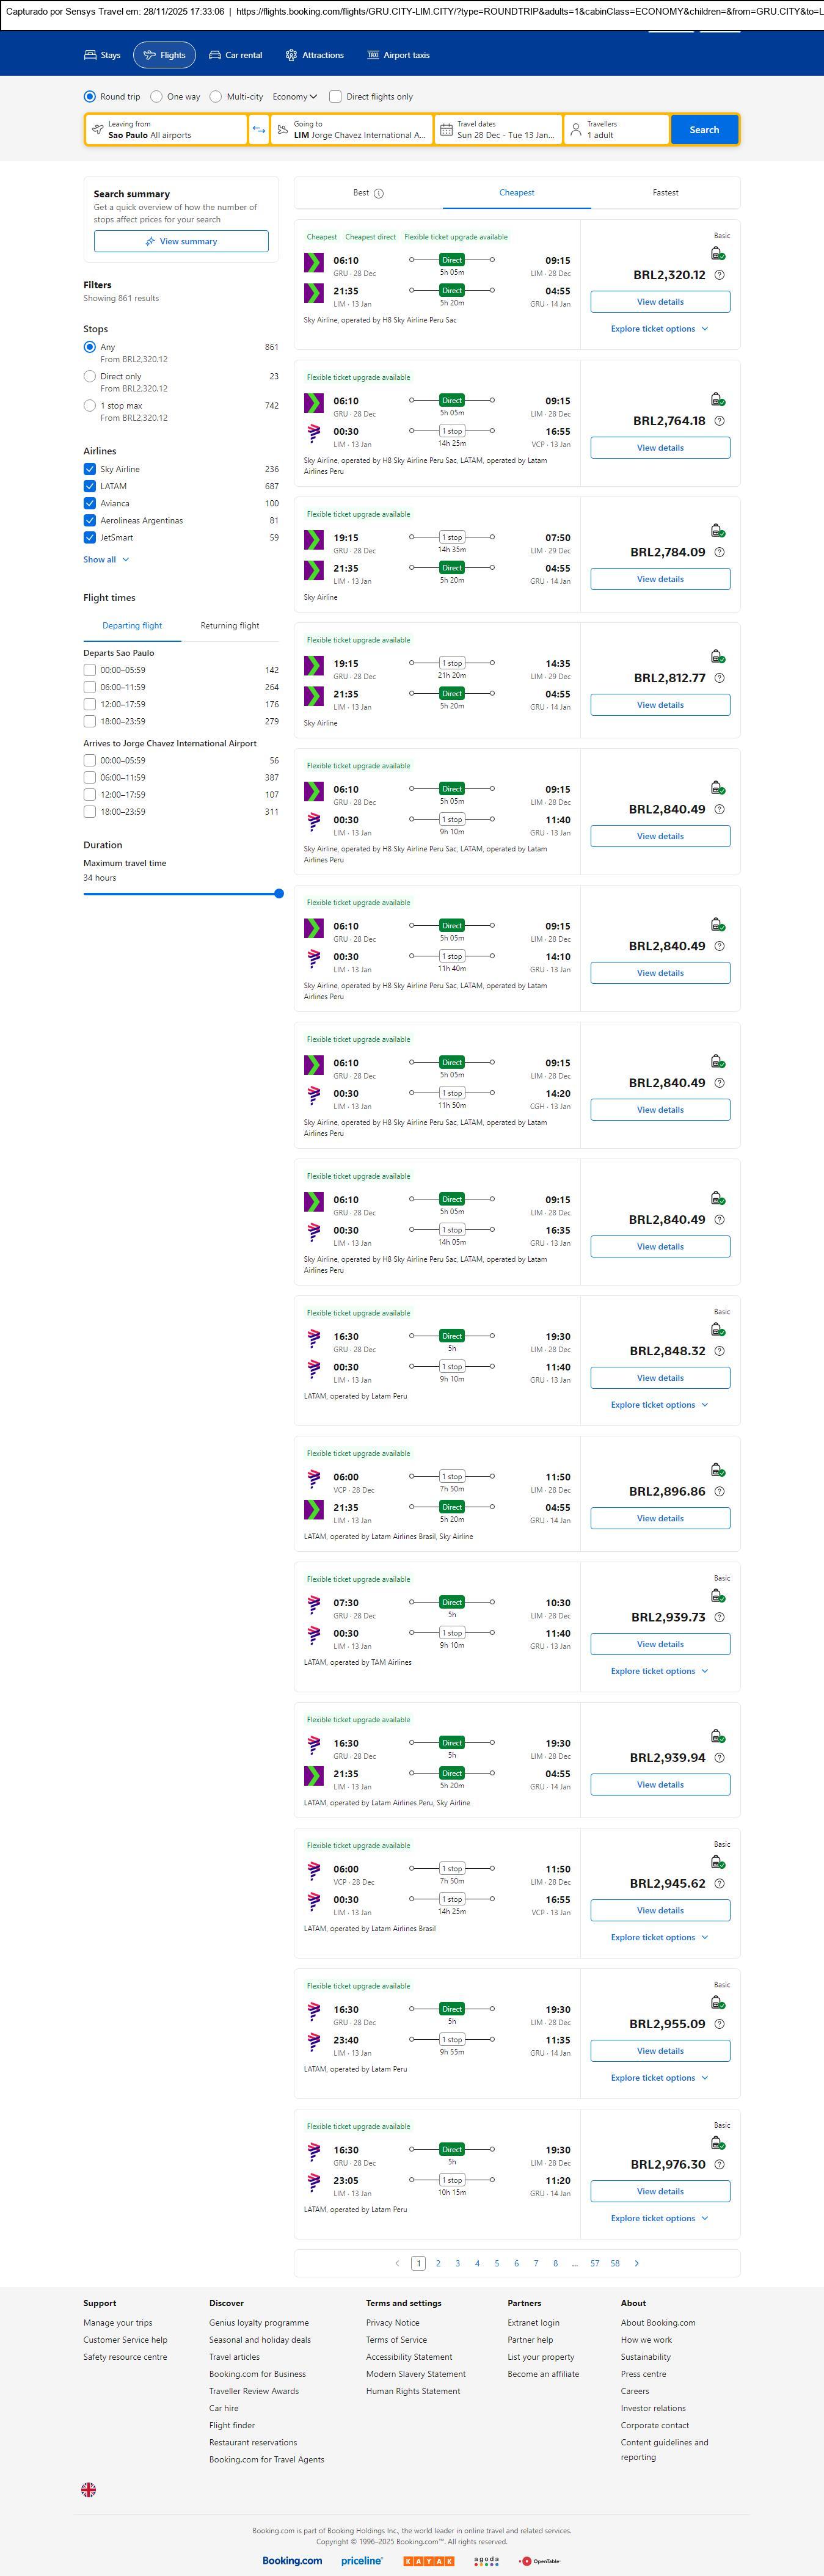Screen dimensions: 824x2576
Task: Select the One way radio button
Action: [157, 97]
